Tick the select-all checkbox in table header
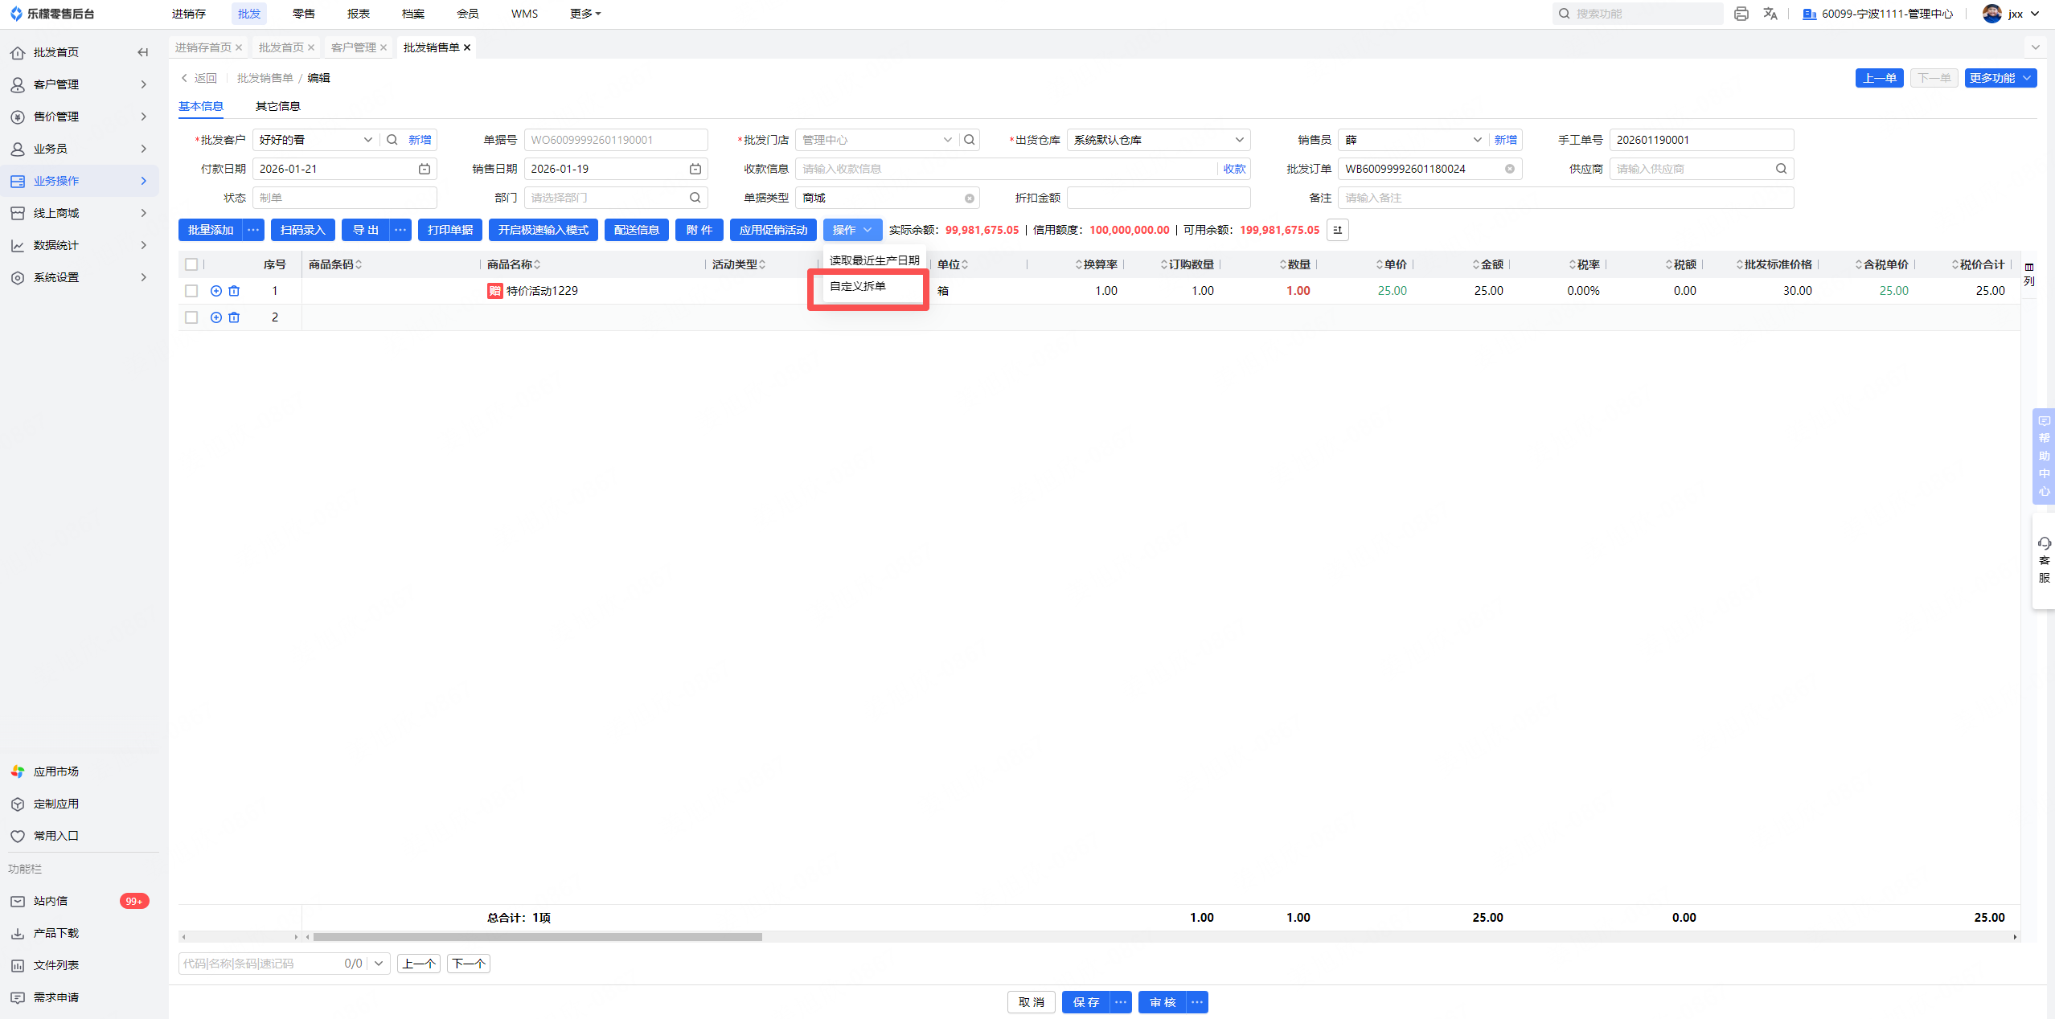2055x1019 pixels. click(x=191, y=264)
